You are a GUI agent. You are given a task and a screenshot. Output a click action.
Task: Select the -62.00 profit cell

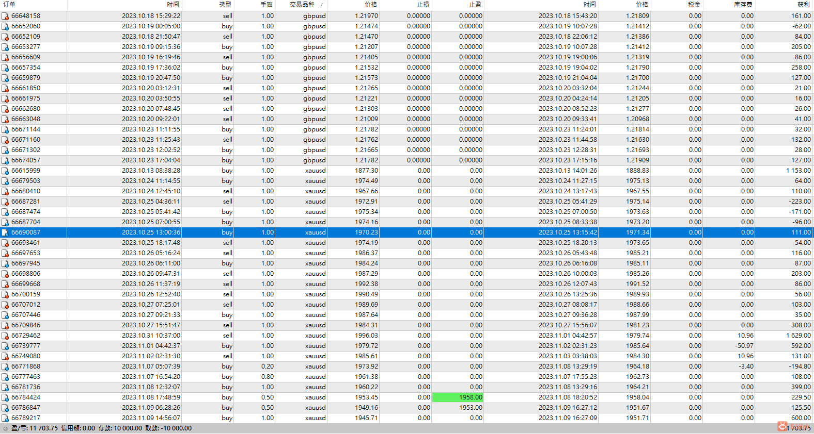point(802,26)
